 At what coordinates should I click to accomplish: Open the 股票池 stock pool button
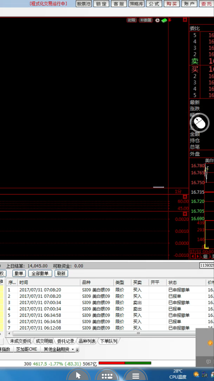coord(84,4)
